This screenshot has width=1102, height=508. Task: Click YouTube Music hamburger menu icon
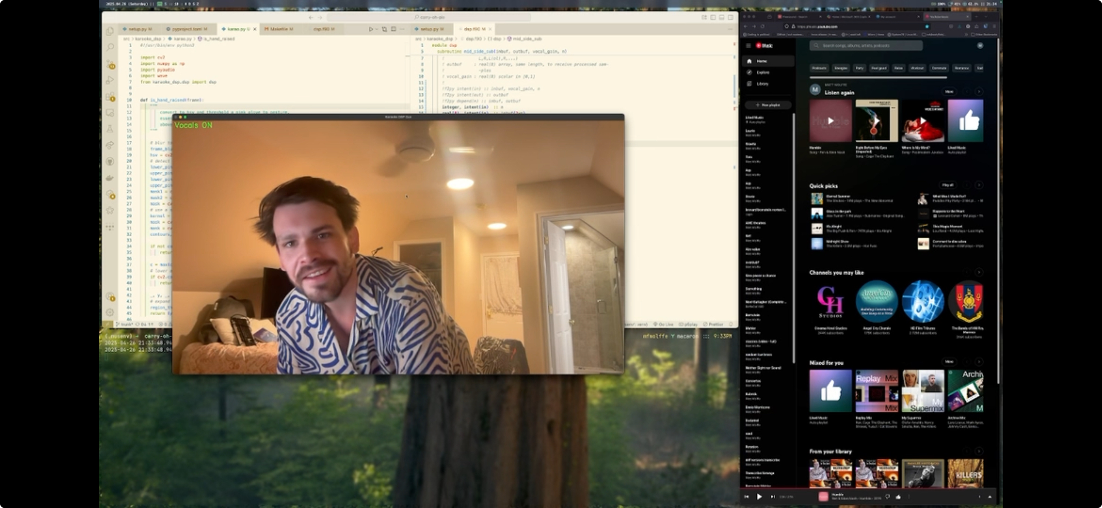point(748,46)
